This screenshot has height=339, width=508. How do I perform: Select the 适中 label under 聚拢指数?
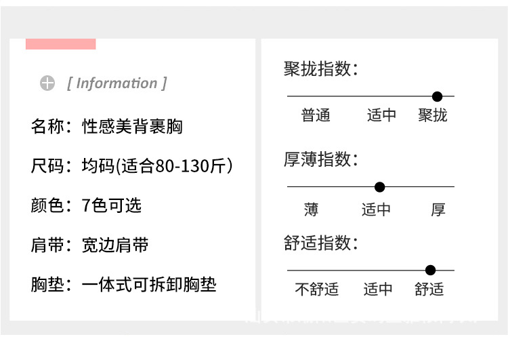(x=381, y=115)
